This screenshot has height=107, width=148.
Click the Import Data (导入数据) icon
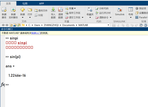point(53,9)
